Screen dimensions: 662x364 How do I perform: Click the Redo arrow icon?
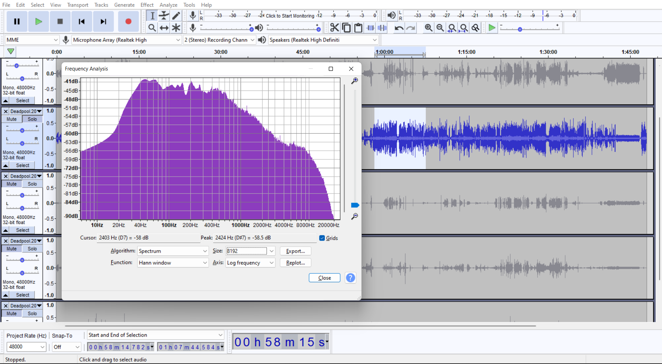click(x=411, y=28)
